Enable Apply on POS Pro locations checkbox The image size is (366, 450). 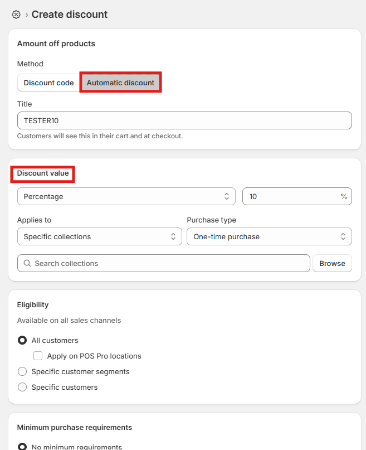pyautogui.click(x=38, y=356)
